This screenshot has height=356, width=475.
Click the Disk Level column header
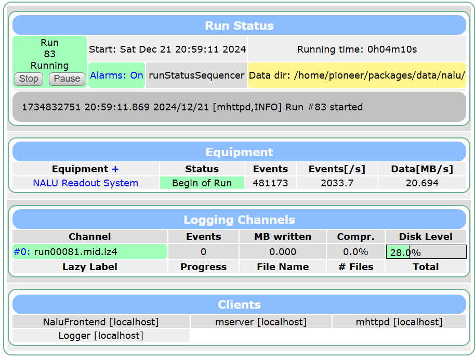[426, 237]
